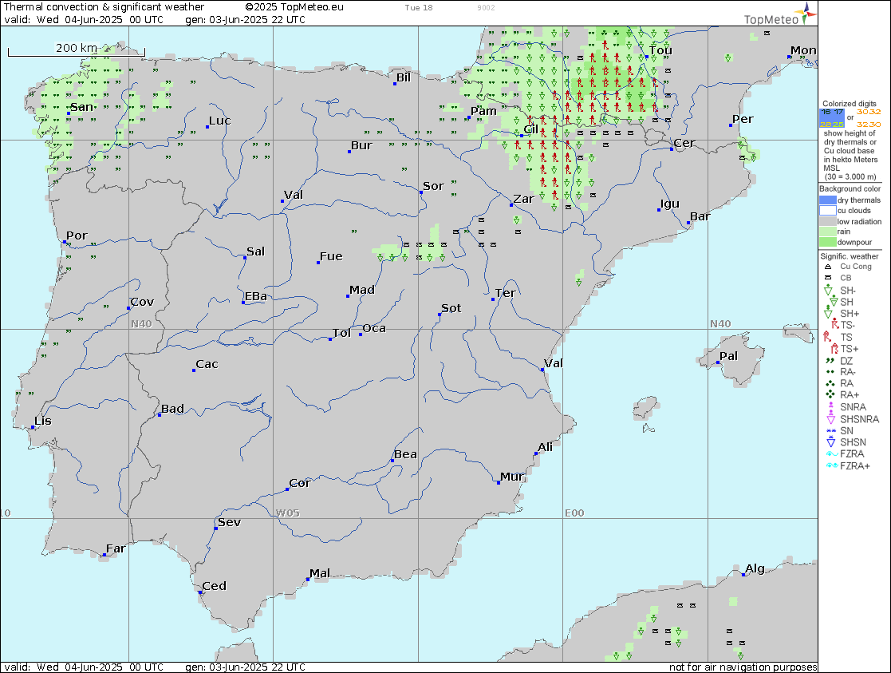Screen dimensions: 891x673
Task: Click the Pam city label
Action: [x=483, y=111]
